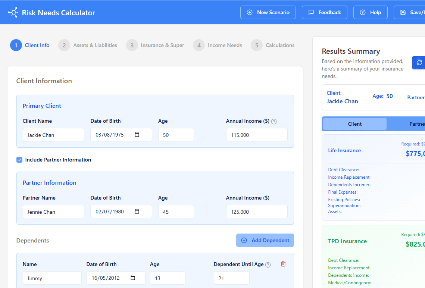Go to step 2 Assets & Liabilities
Screen dimensions: 425x288
tap(88, 45)
